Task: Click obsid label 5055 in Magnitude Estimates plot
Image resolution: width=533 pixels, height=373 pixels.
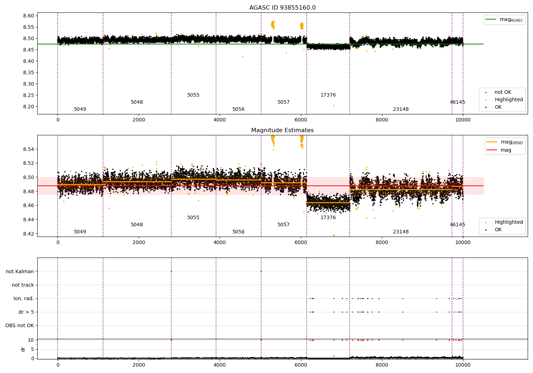Action: [x=193, y=218]
